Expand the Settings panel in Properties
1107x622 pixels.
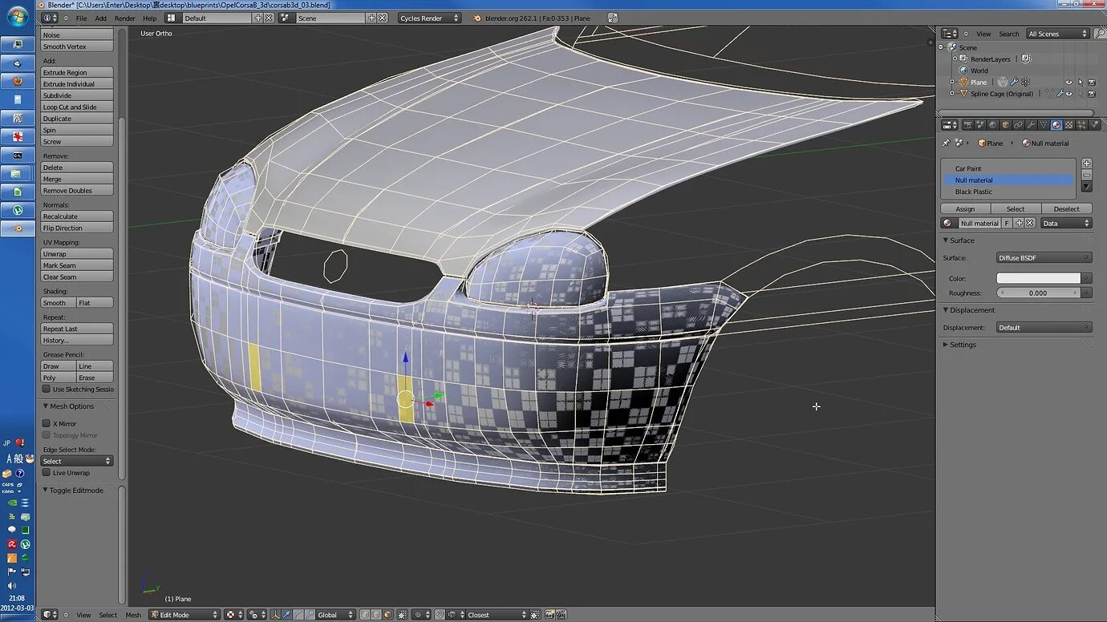tap(963, 345)
